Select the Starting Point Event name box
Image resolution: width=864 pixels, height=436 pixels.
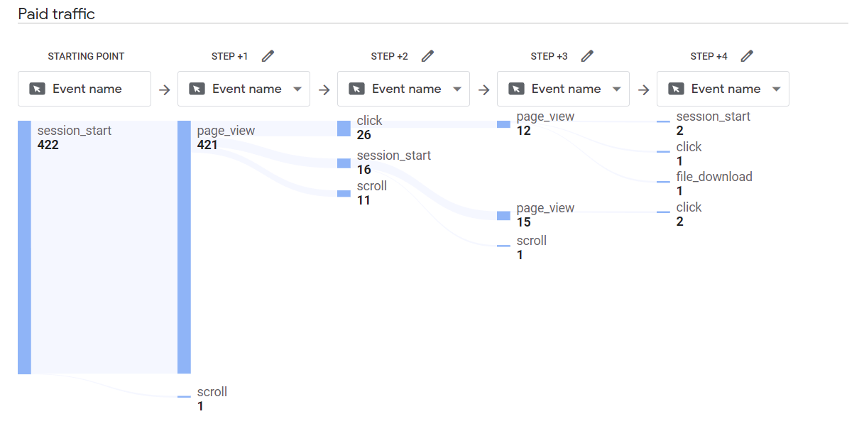84,89
